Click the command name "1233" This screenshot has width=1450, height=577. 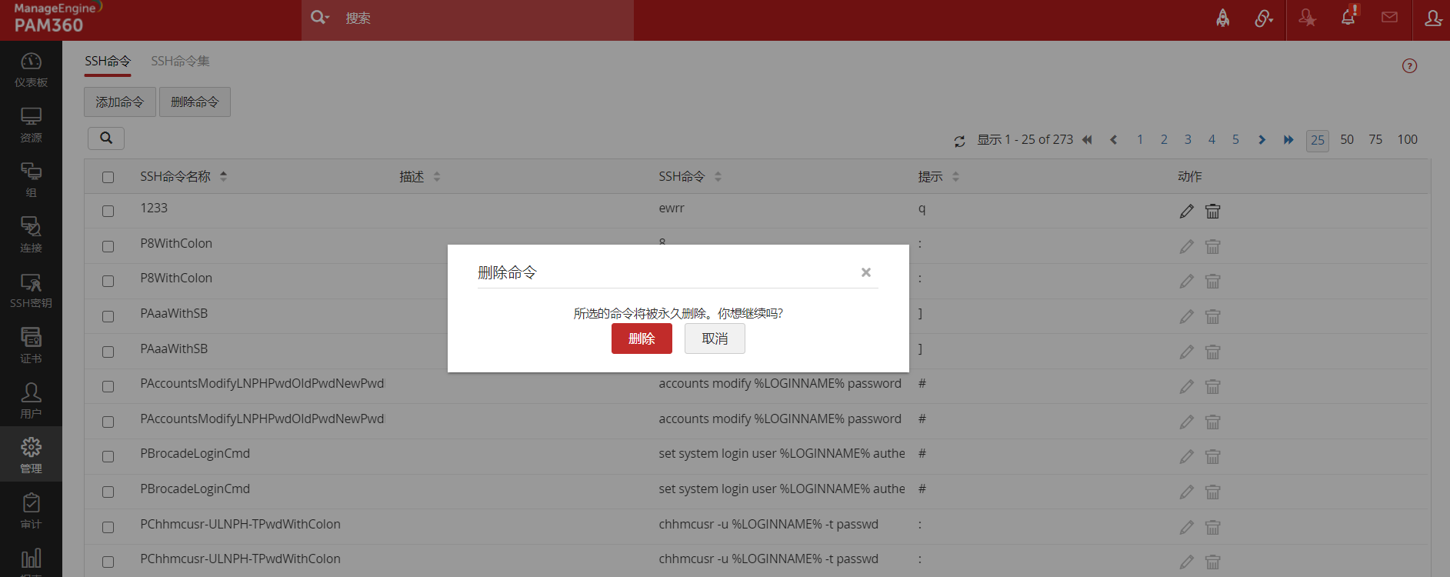click(154, 208)
